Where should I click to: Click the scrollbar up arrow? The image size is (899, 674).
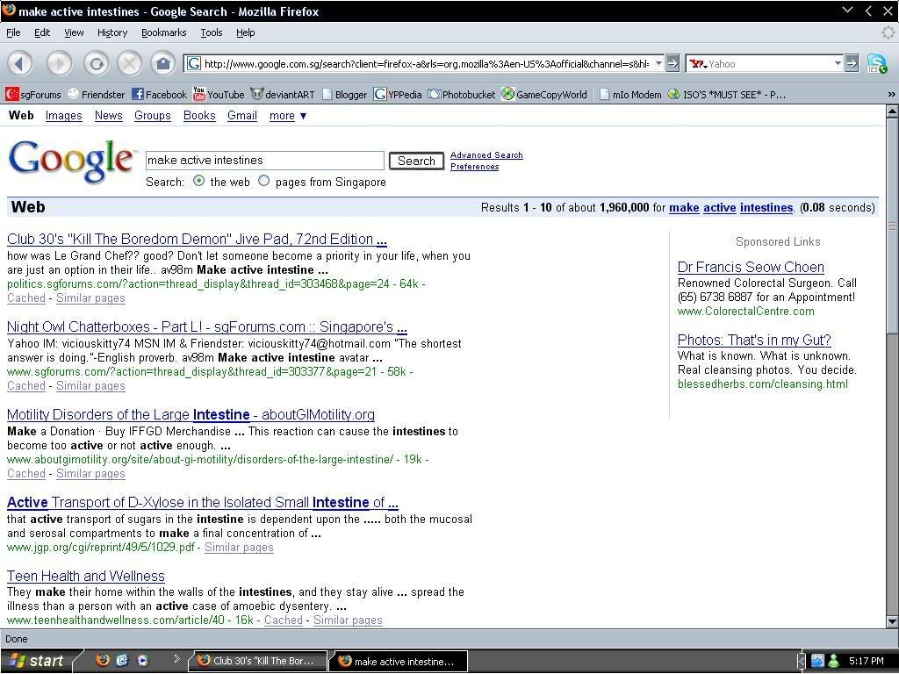coord(892,111)
